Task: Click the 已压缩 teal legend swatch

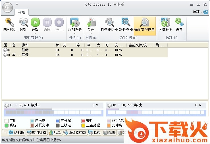Action: click(x=32, y=121)
